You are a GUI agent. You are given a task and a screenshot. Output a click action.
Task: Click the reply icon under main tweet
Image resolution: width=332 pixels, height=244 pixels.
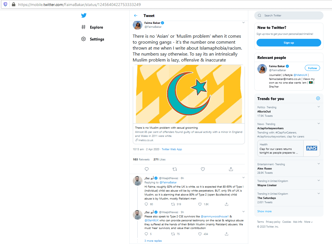(147, 169)
